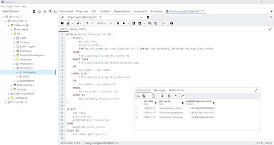Switch to the Dashboard tab
Screen dimensions: 274x145
pyautogui.click(x=66, y=11)
